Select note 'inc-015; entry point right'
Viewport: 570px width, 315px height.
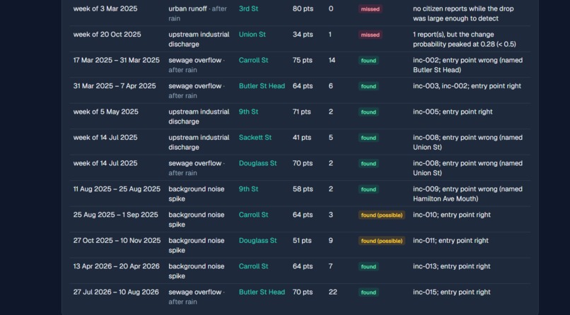451,292
